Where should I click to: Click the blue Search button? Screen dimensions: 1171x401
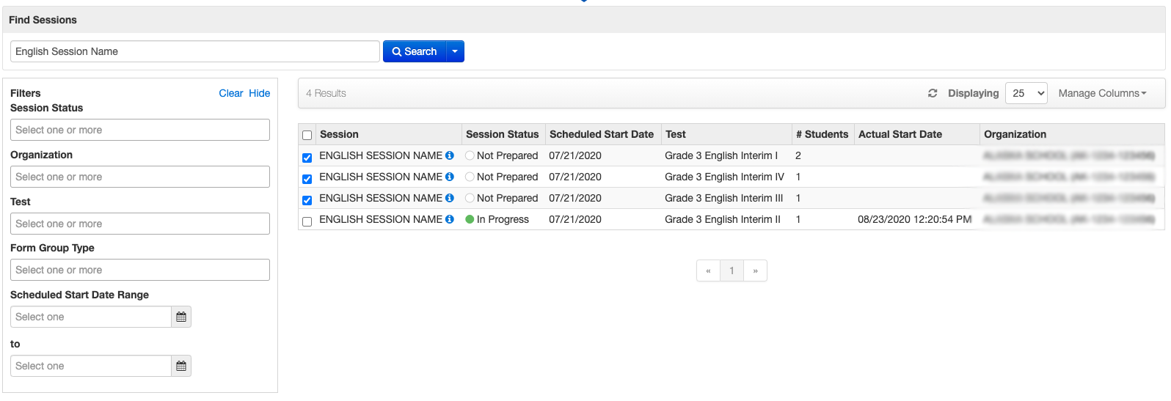[x=415, y=51]
